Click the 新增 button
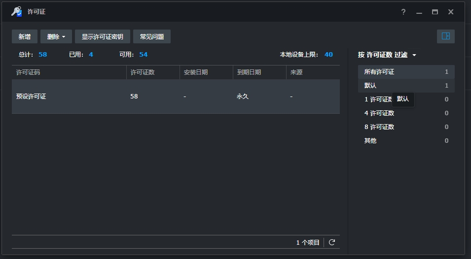 [25, 36]
